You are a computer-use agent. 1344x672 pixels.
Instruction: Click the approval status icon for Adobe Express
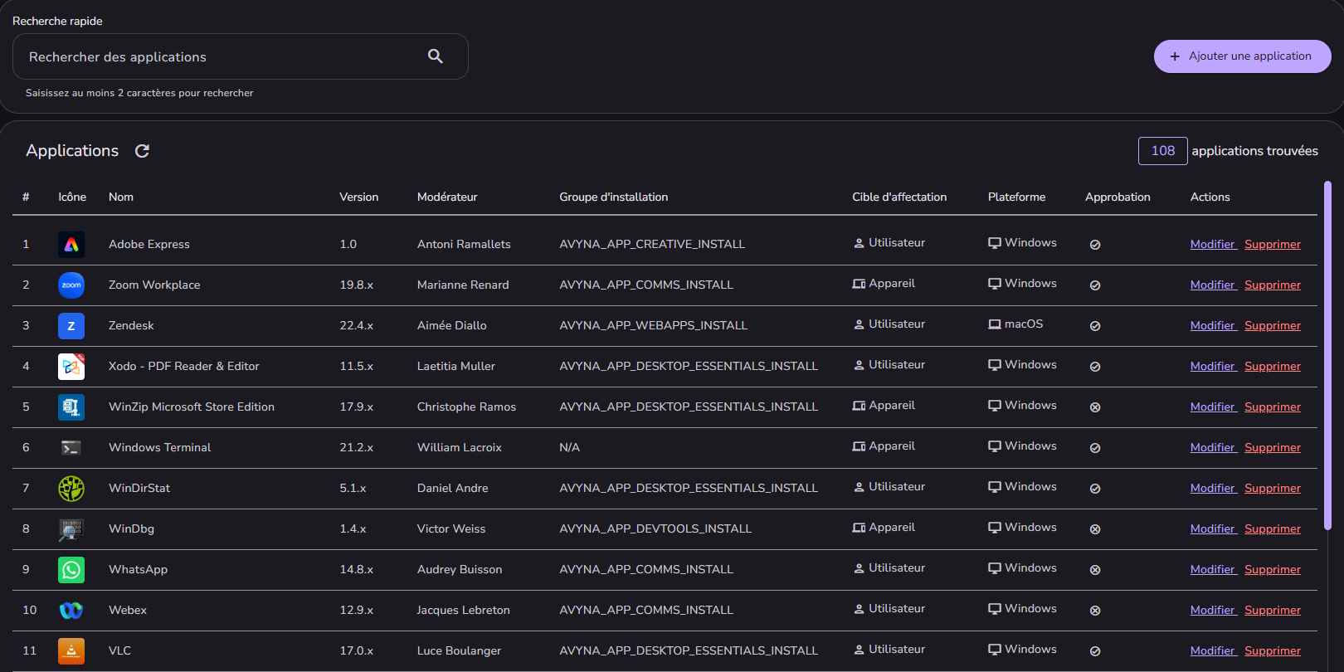click(x=1095, y=245)
